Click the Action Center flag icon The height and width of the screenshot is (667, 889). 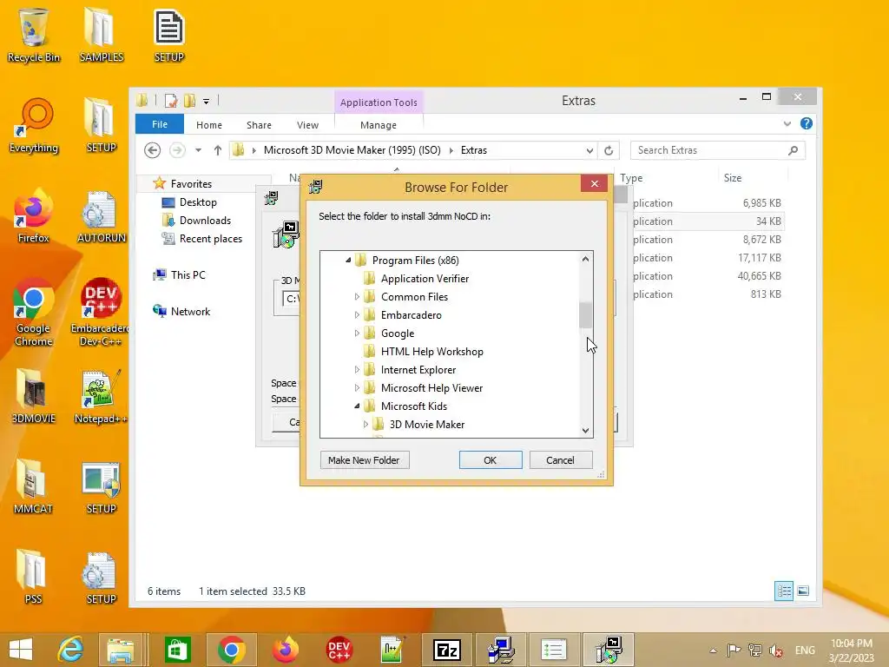(x=734, y=650)
